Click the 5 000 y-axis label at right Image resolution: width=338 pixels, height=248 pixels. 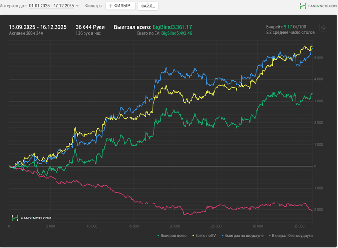tap(318, 58)
